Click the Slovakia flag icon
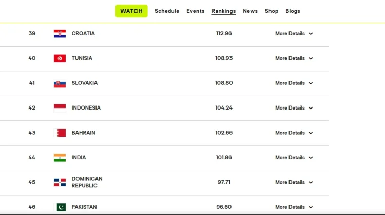Viewport: 385px width, 215px height. click(60, 83)
